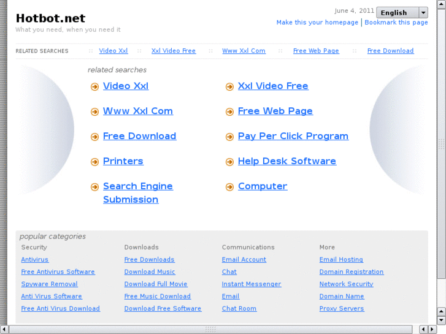Click the orange arrow icon beside Computer
The width and height of the screenshot is (446, 334).
click(x=229, y=188)
